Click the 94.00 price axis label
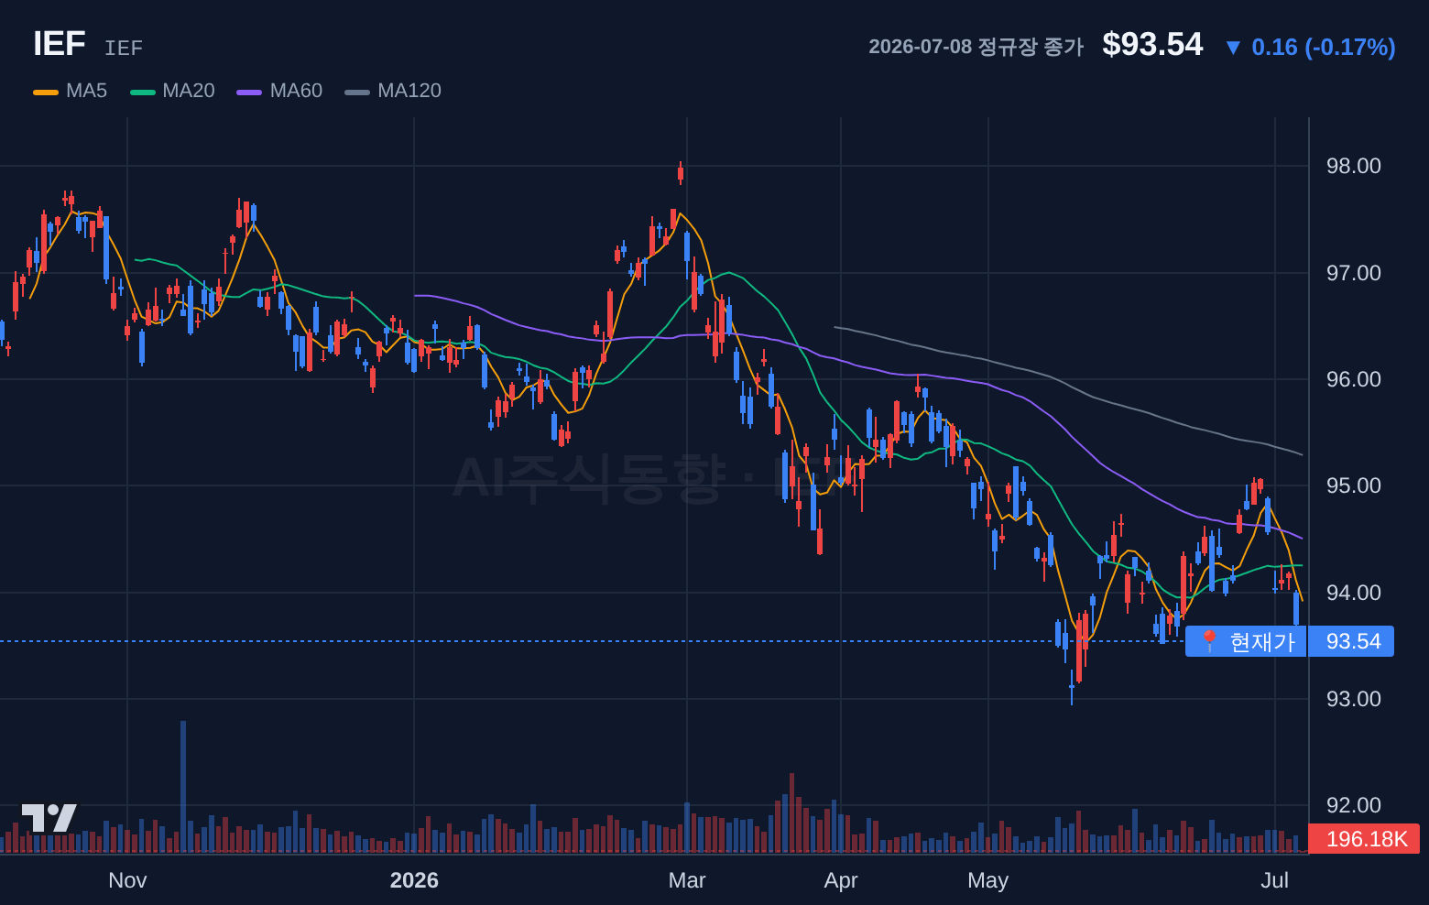Viewport: 1429px width, 905px height. tap(1354, 593)
